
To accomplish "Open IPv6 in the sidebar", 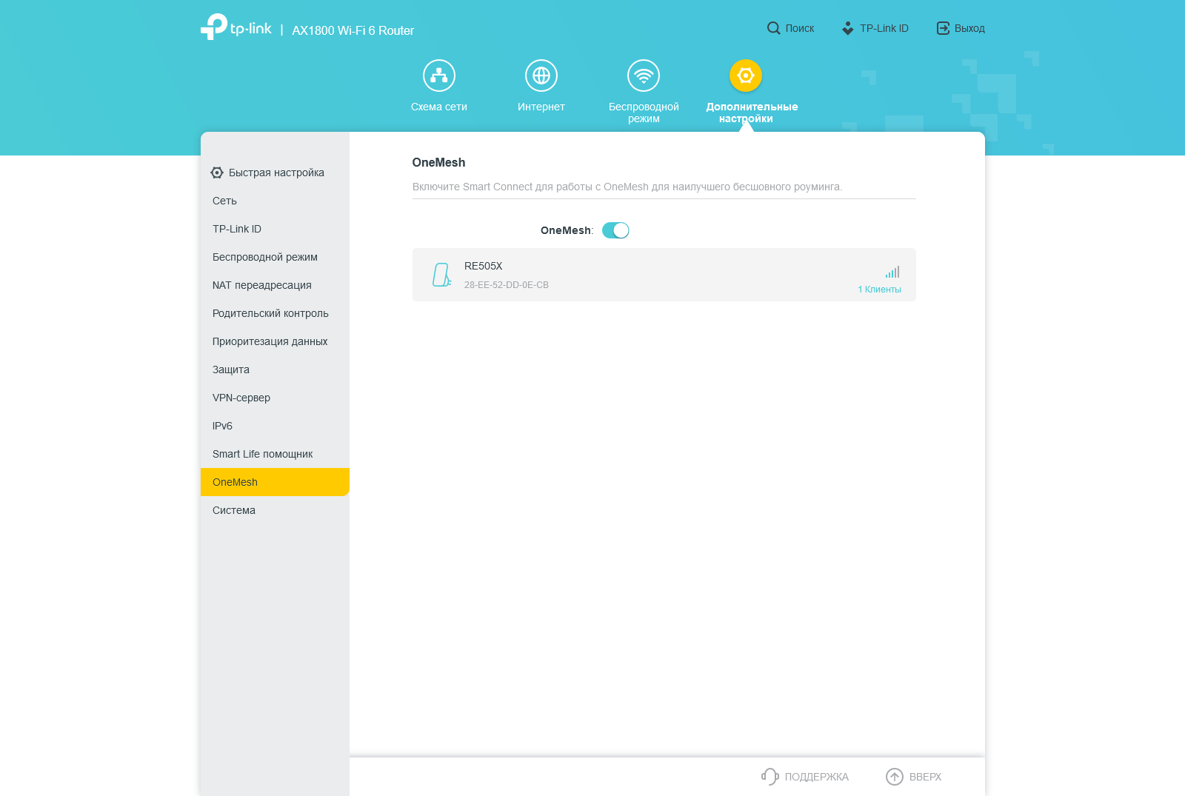I will [x=275, y=426].
